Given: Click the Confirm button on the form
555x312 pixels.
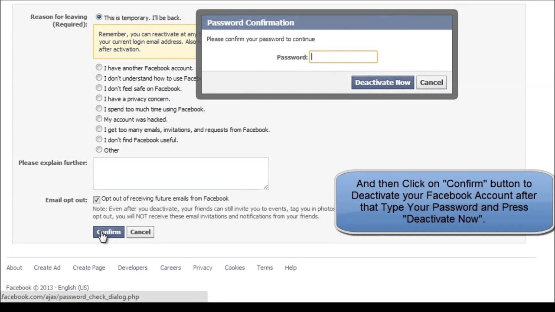Looking at the screenshot, I should (x=108, y=232).
